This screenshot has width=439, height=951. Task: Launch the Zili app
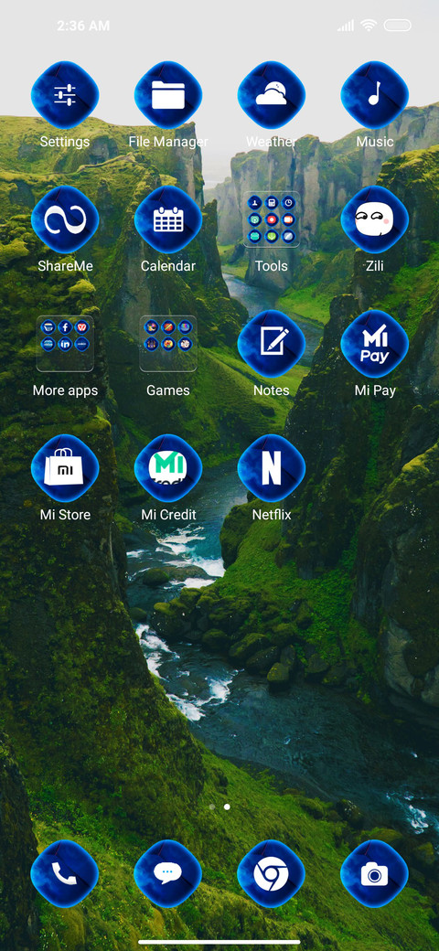coord(375,219)
